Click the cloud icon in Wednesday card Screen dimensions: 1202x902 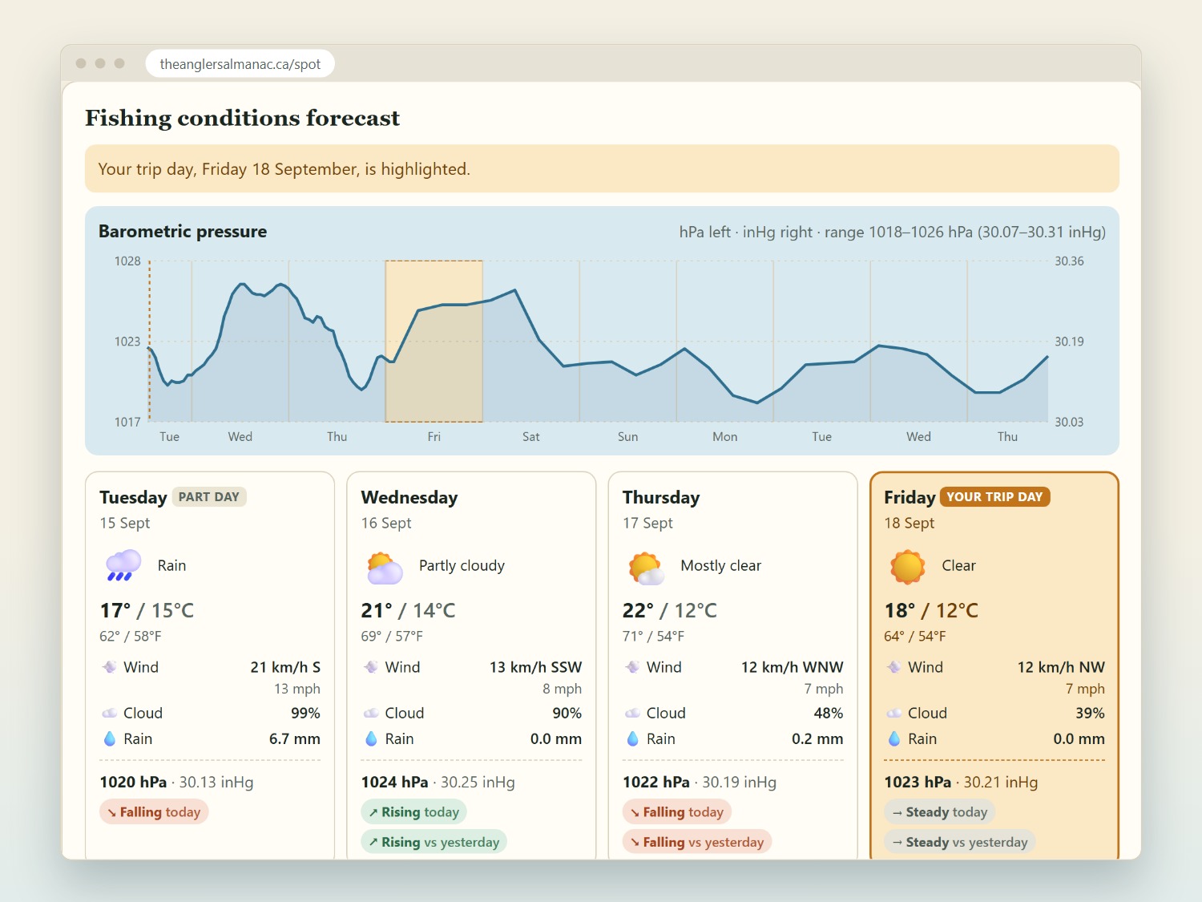click(x=371, y=713)
